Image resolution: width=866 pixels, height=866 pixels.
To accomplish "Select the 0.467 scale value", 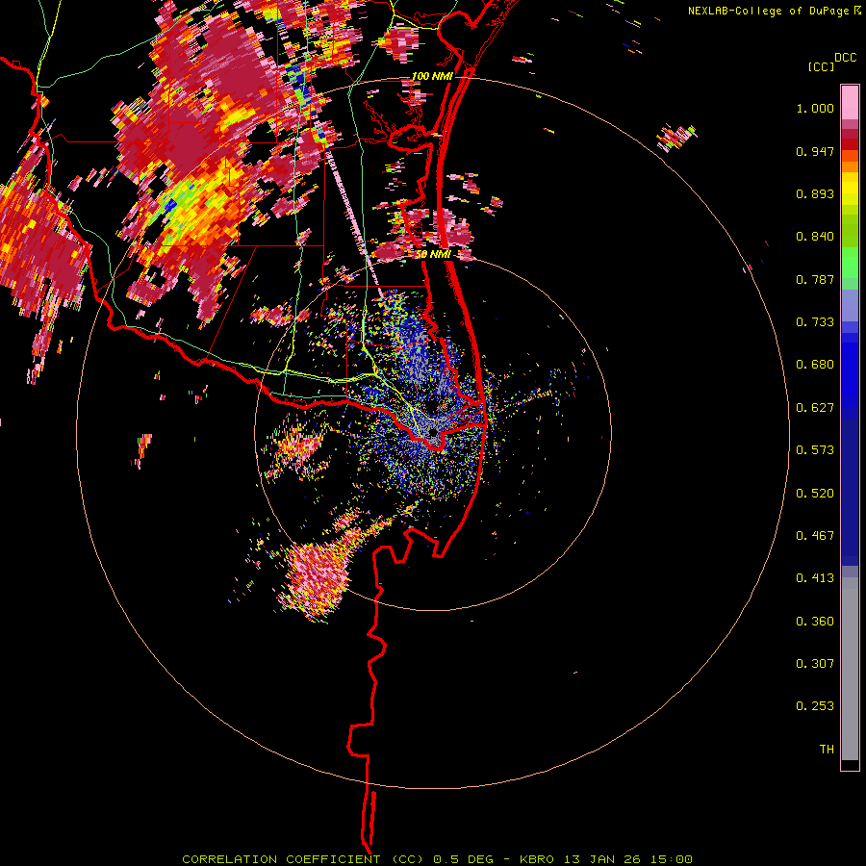I will (x=815, y=536).
